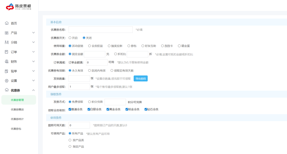
Task: Click the 导出券码 button
Action: click(x=141, y=79)
